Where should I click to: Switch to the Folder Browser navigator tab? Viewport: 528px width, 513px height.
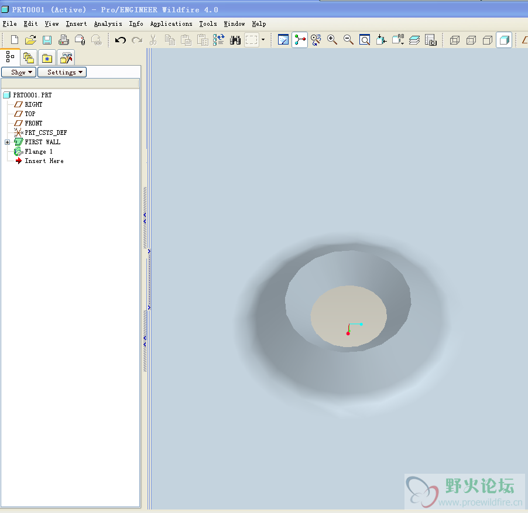[x=29, y=58]
